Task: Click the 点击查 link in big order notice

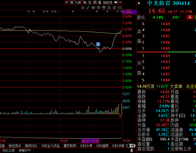Action: click(191, 87)
